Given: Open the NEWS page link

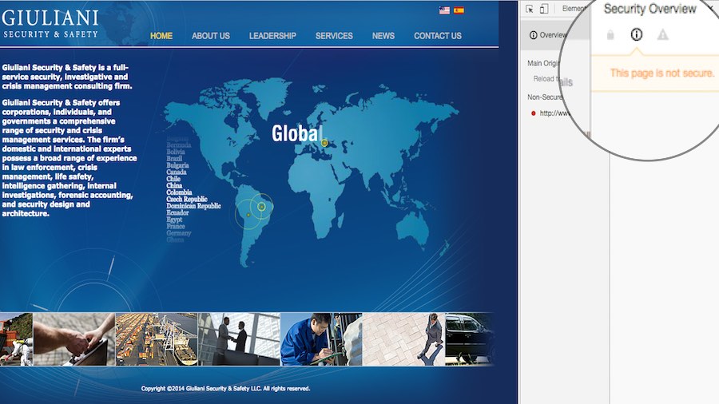Looking at the screenshot, I should point(383,36).
